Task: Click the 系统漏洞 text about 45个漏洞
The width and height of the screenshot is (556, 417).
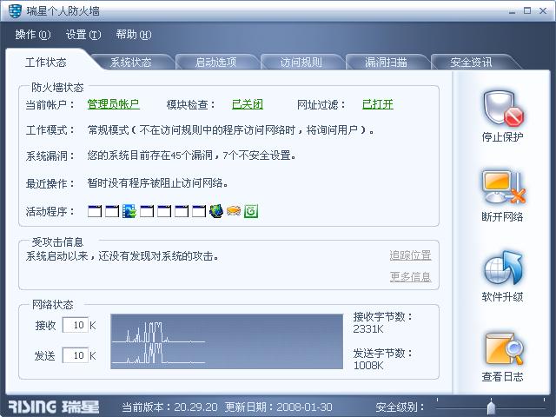Action: click(x=192, y=156)
